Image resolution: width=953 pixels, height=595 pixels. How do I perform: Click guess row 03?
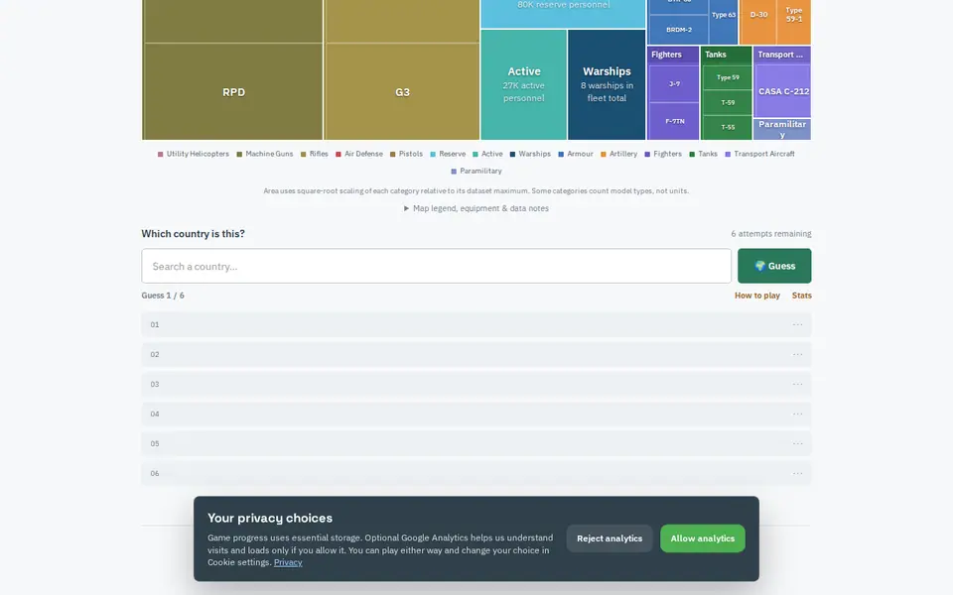click(x=476, y=385)
